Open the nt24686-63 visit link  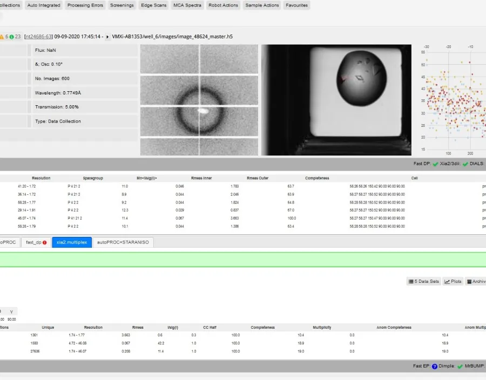[38, 37]
